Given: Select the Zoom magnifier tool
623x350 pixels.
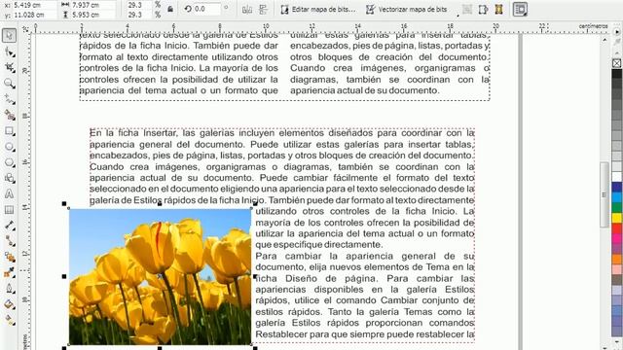Looking at the screenshot, I should click(9, 84).
